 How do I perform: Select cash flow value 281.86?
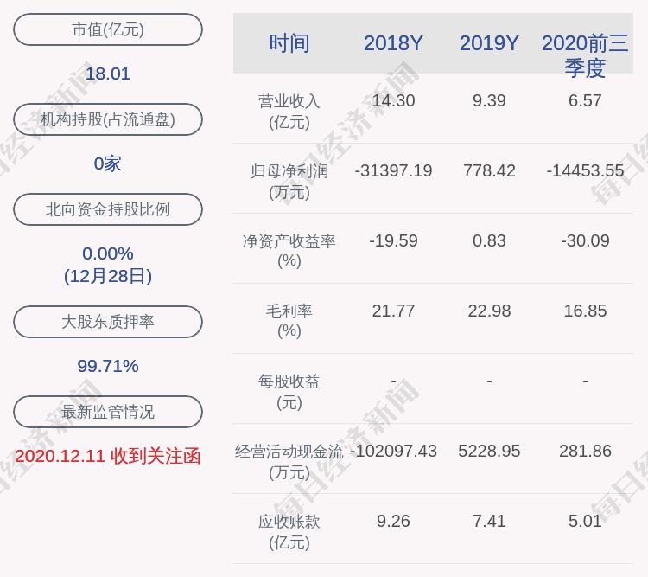585,451
